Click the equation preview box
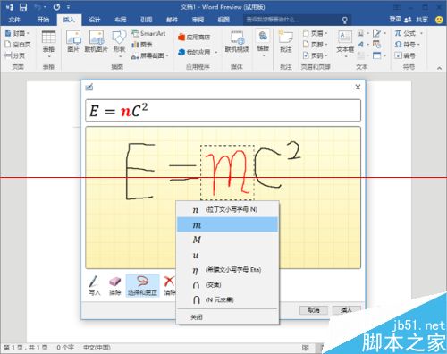Image resolution: width=447 pixels, height=354 pixels. 223,111
